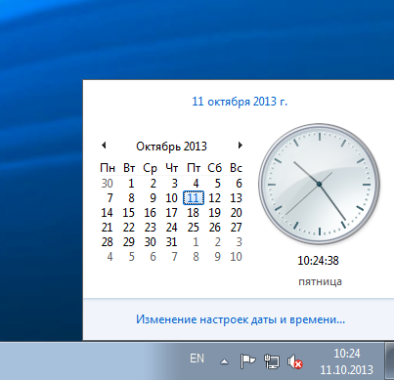
Task: Select October 20 in the calendar
Action: pyautogui.click(x=237, y=213)
